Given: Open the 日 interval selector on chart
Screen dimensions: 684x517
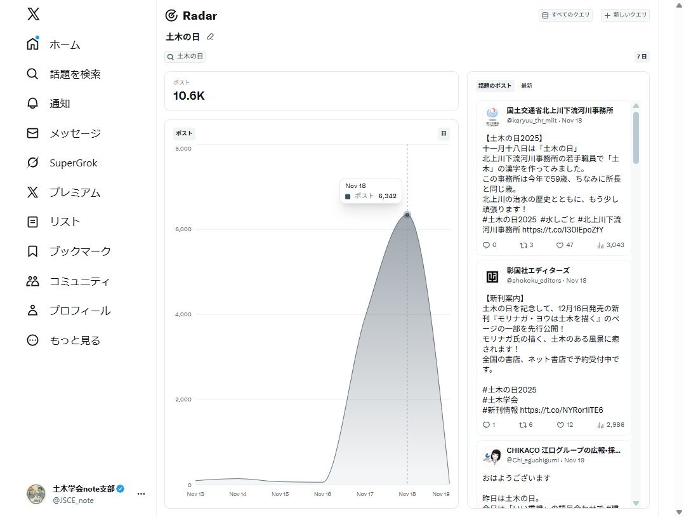Looking at the screenshot, I should (444, 133).
